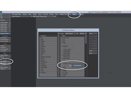Click the Add Plugins button

(5, 61)
